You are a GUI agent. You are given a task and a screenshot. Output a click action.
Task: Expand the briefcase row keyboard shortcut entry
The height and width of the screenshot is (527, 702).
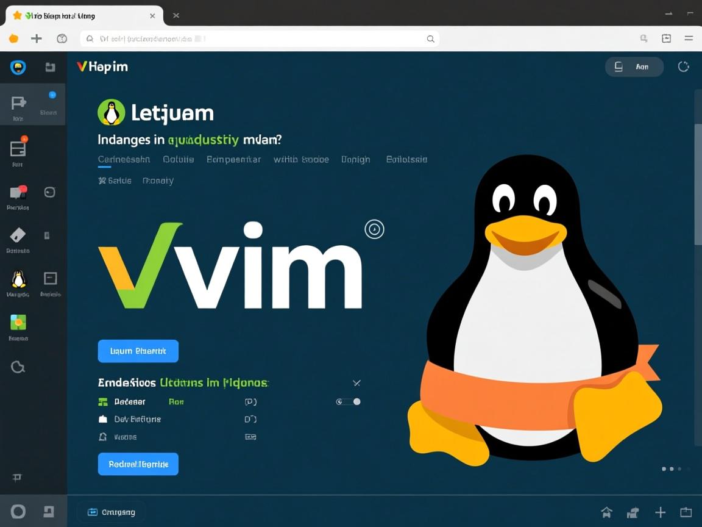coord(250,419)
